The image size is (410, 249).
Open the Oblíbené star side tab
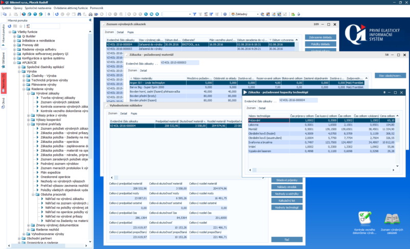(x=4, y=60)
